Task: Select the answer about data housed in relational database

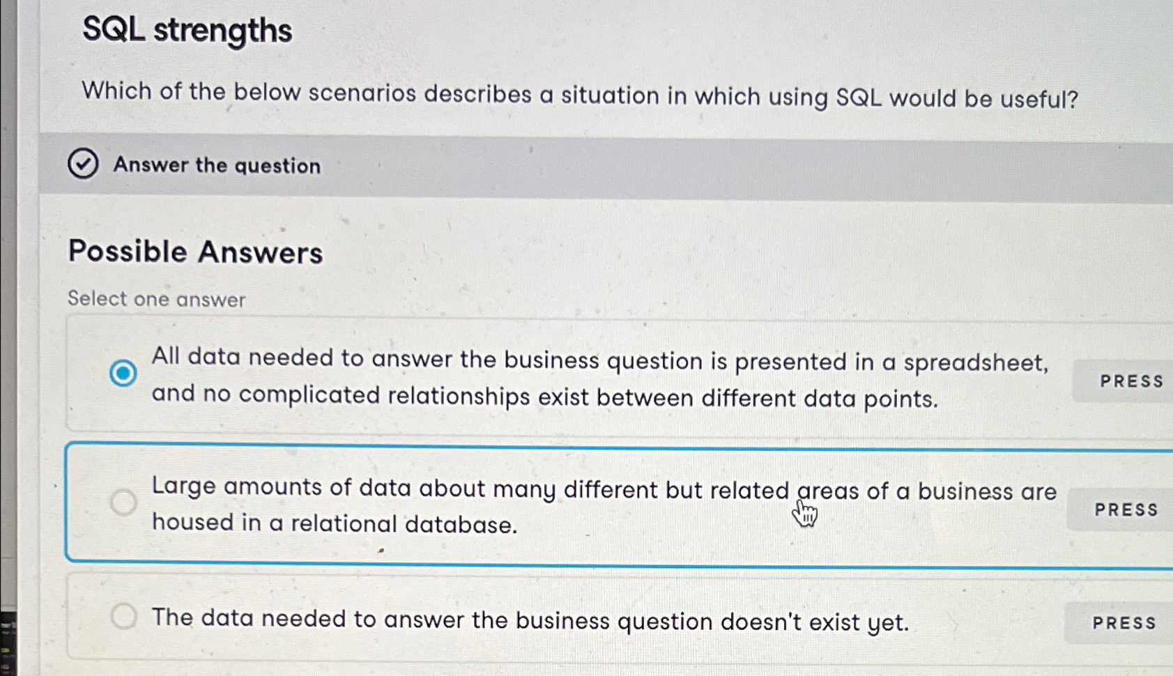Action: [x=558, y=503]
